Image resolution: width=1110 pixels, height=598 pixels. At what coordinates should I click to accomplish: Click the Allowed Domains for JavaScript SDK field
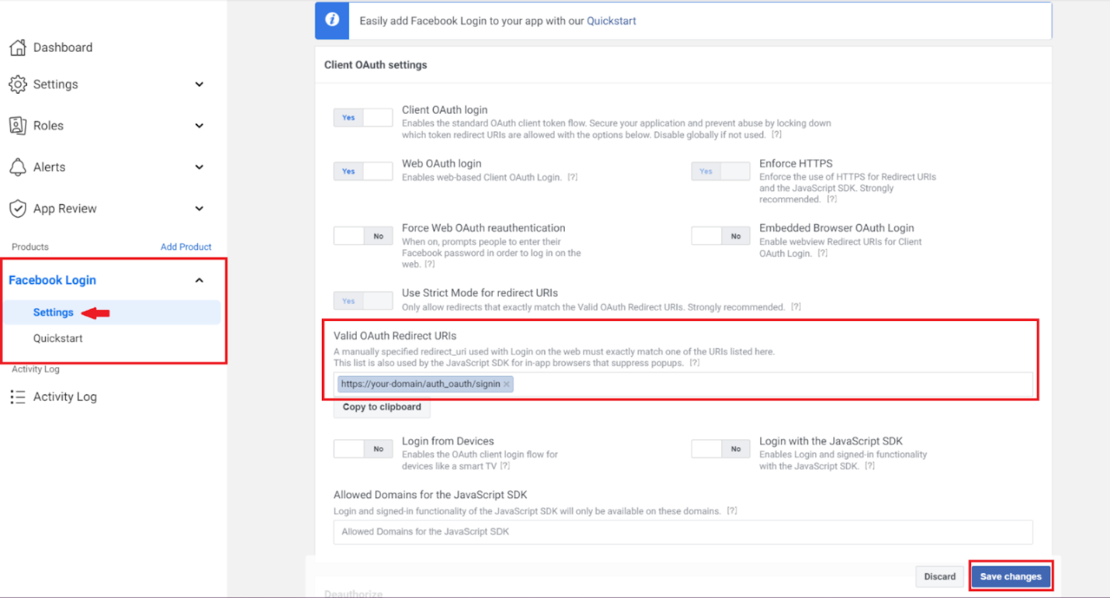click(683, 532)
